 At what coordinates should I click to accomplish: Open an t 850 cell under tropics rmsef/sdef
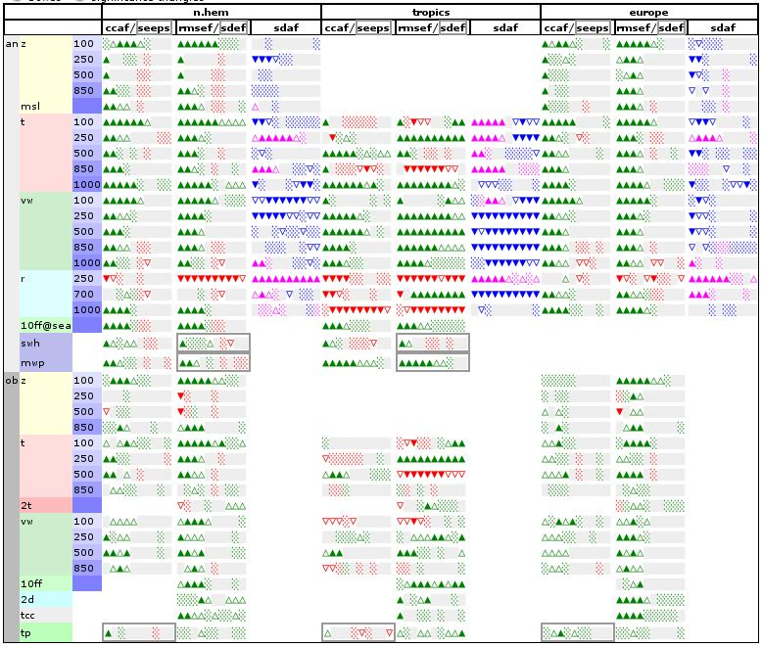(x=431, y=168)
